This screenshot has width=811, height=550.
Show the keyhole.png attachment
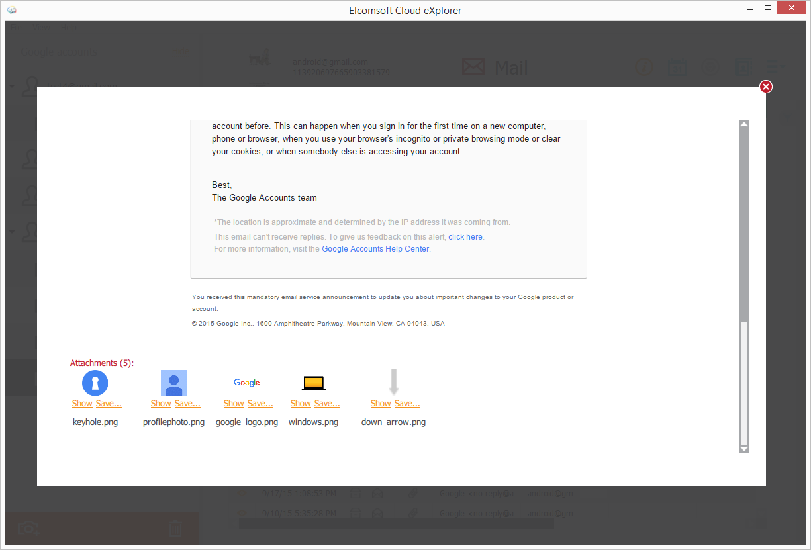(82, 403)
